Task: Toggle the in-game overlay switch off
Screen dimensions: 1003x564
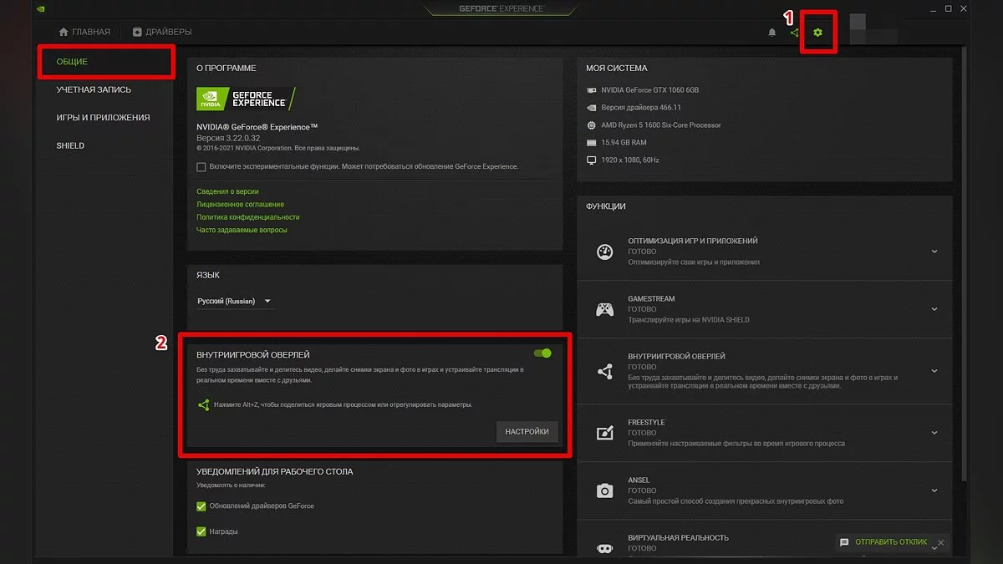Action: point(542,353)
